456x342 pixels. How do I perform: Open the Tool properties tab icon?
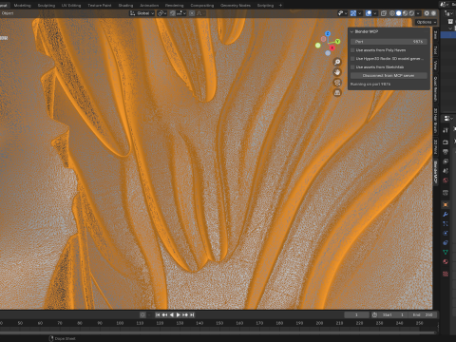click(446, 130)
